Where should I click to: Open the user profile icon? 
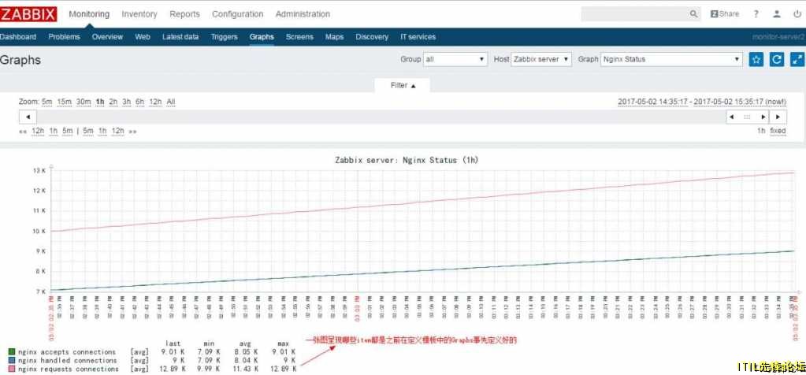tap(777, 14)
